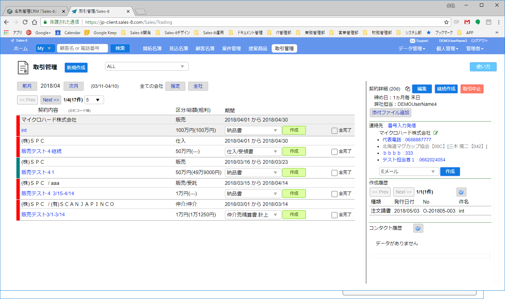Open the 使い方 help button
This screenshot has width=505, height=299.
[483, 67]
